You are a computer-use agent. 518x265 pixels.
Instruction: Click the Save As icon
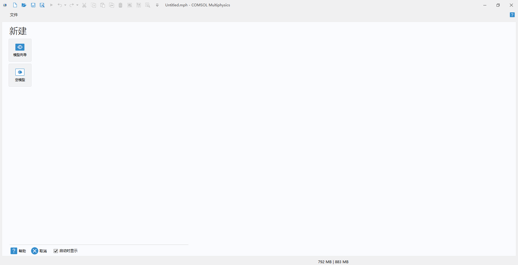pyautogui.click(x=42, y=5)
